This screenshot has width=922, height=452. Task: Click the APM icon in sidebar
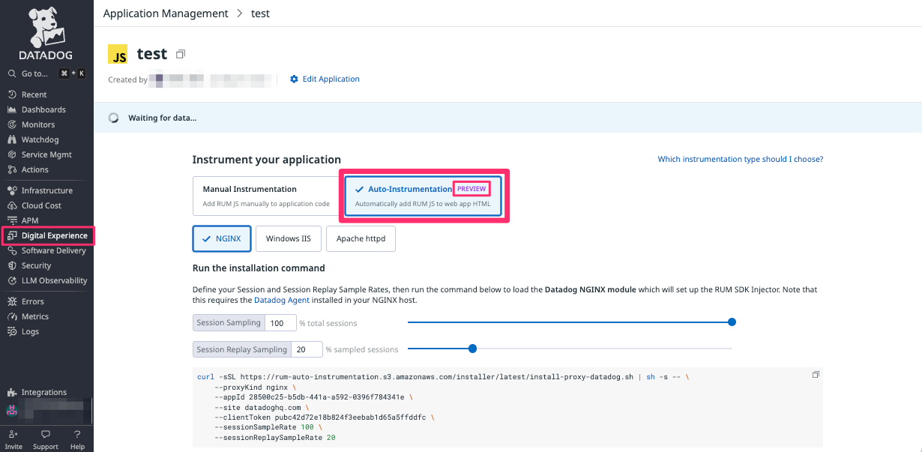pos(12,220)
